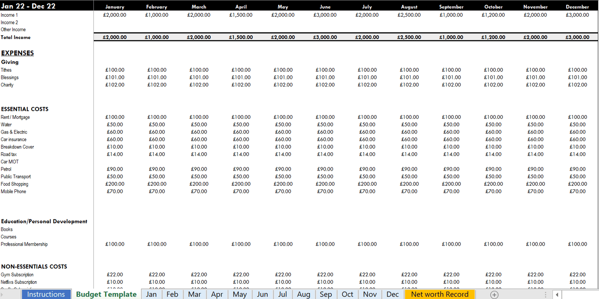599x299 pixels.
Task: Click the EXPENSES heading cell
Action: pos(18,53)
